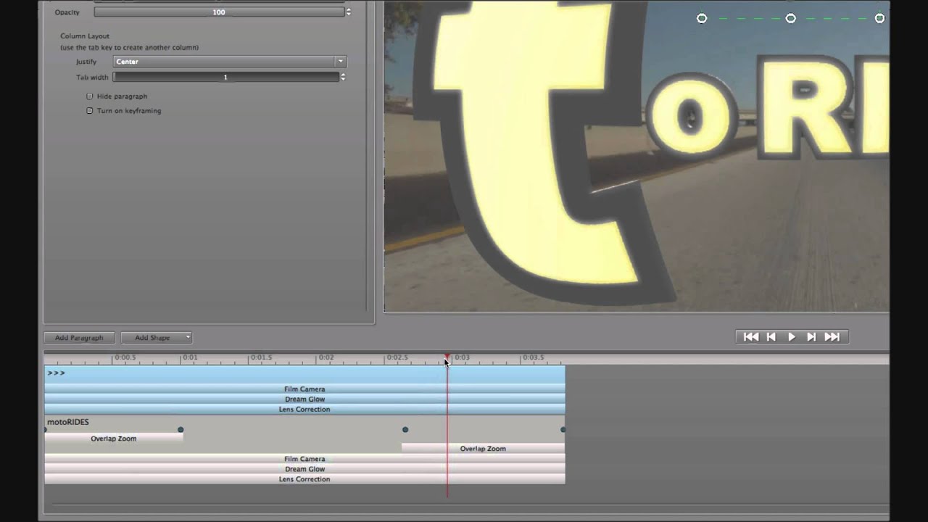Click the Opacity value stepper arrows
The height and width of the screenshot is (522, 928).
point(348,12)
